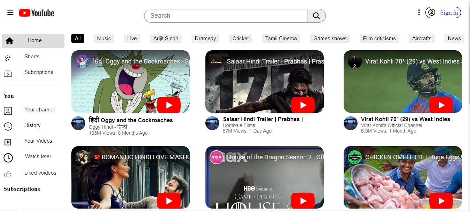Screen dimensions: 470x211
Task: Open Subscriptions in the sidebar
Action: 38,72
